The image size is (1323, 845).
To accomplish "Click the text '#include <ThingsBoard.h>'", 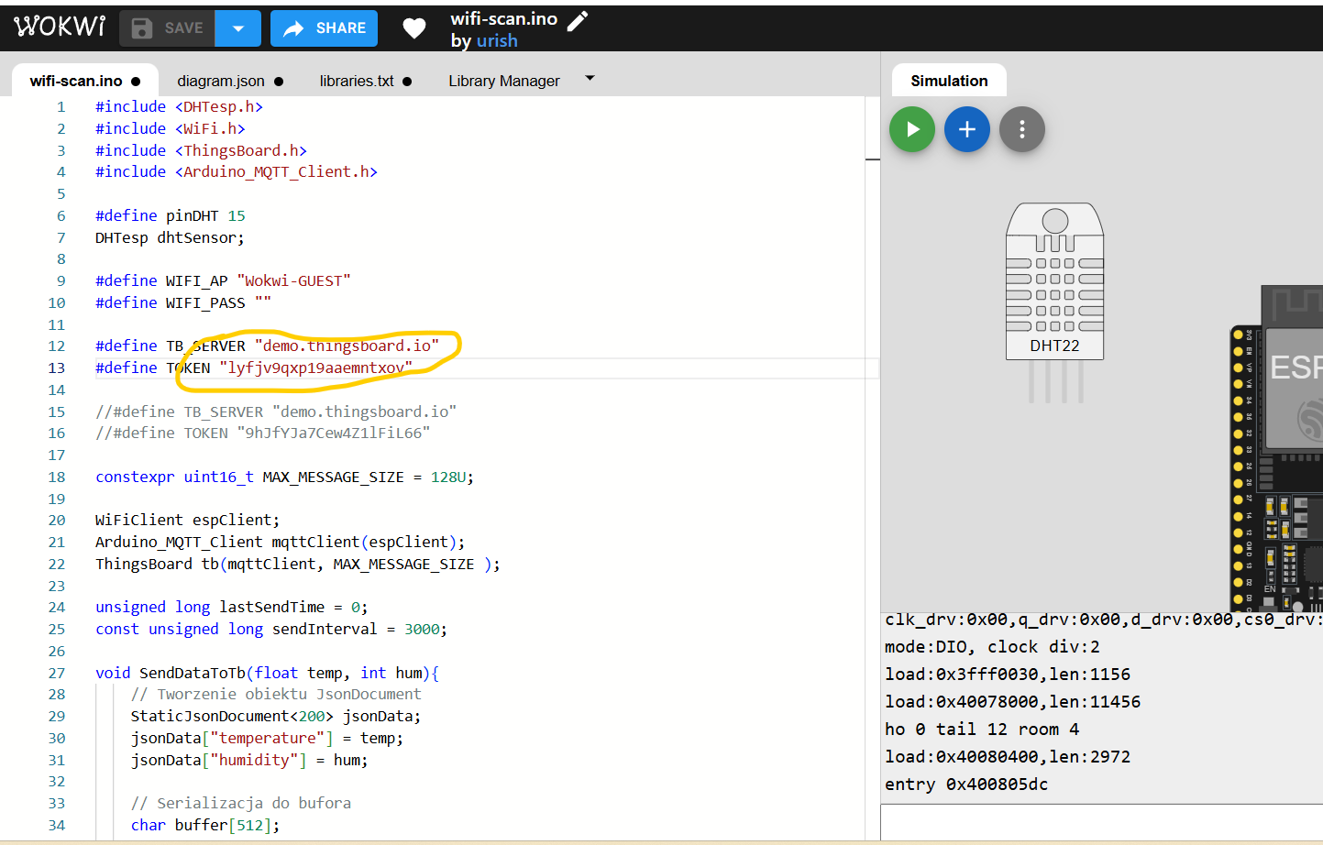I will (201, 150).
